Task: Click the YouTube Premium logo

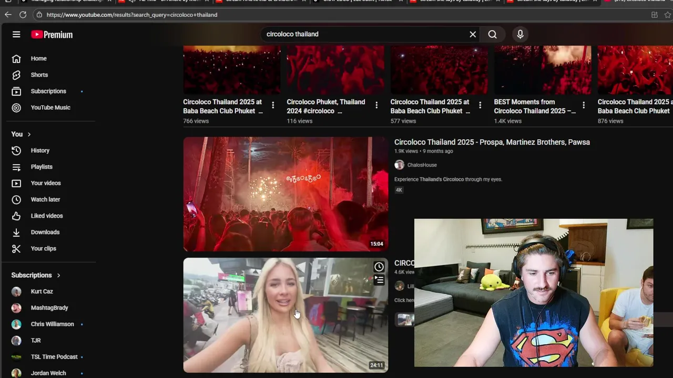Action: (52, 35)
